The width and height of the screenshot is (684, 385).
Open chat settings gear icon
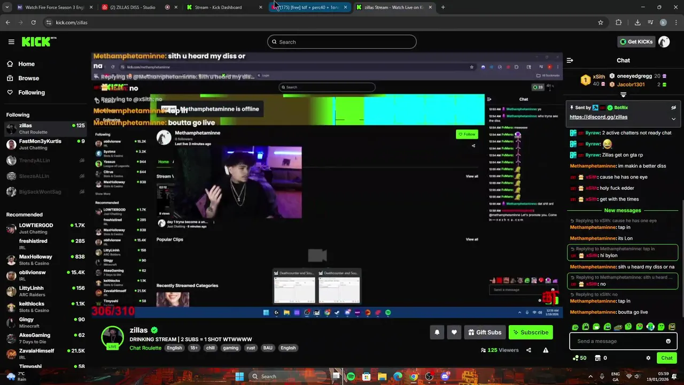(x=648, y=358)
